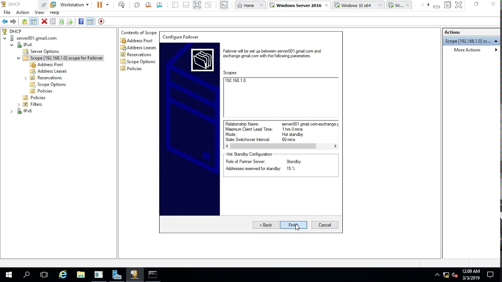The image size is (502, 282).
Task: Select 192.168.1.0 in the Scopes list
Action: click(235, 80)
